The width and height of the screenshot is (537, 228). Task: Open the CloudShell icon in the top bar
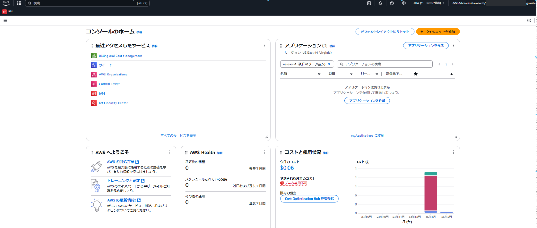[x=369, y=3]
